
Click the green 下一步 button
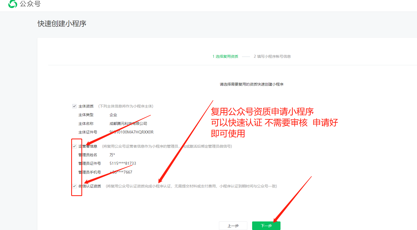266,226
